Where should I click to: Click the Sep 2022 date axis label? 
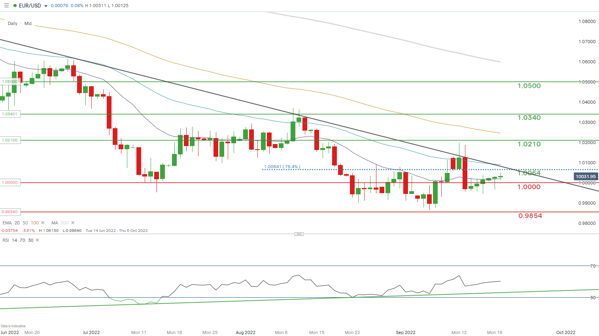[x=406, y=332]
